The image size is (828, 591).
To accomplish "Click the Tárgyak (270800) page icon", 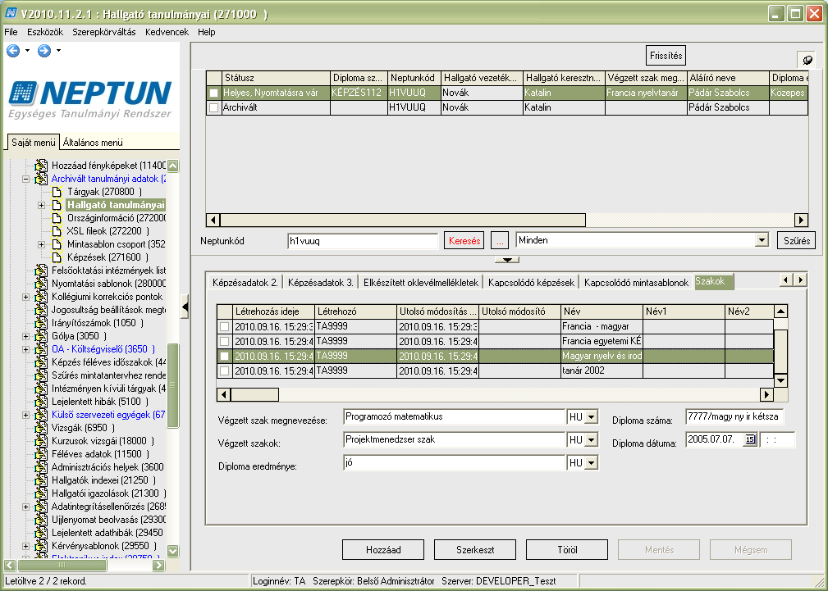I will click(x=57, y=192).
